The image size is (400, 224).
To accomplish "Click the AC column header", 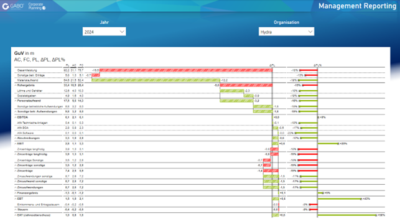I will tap(74, 65).
